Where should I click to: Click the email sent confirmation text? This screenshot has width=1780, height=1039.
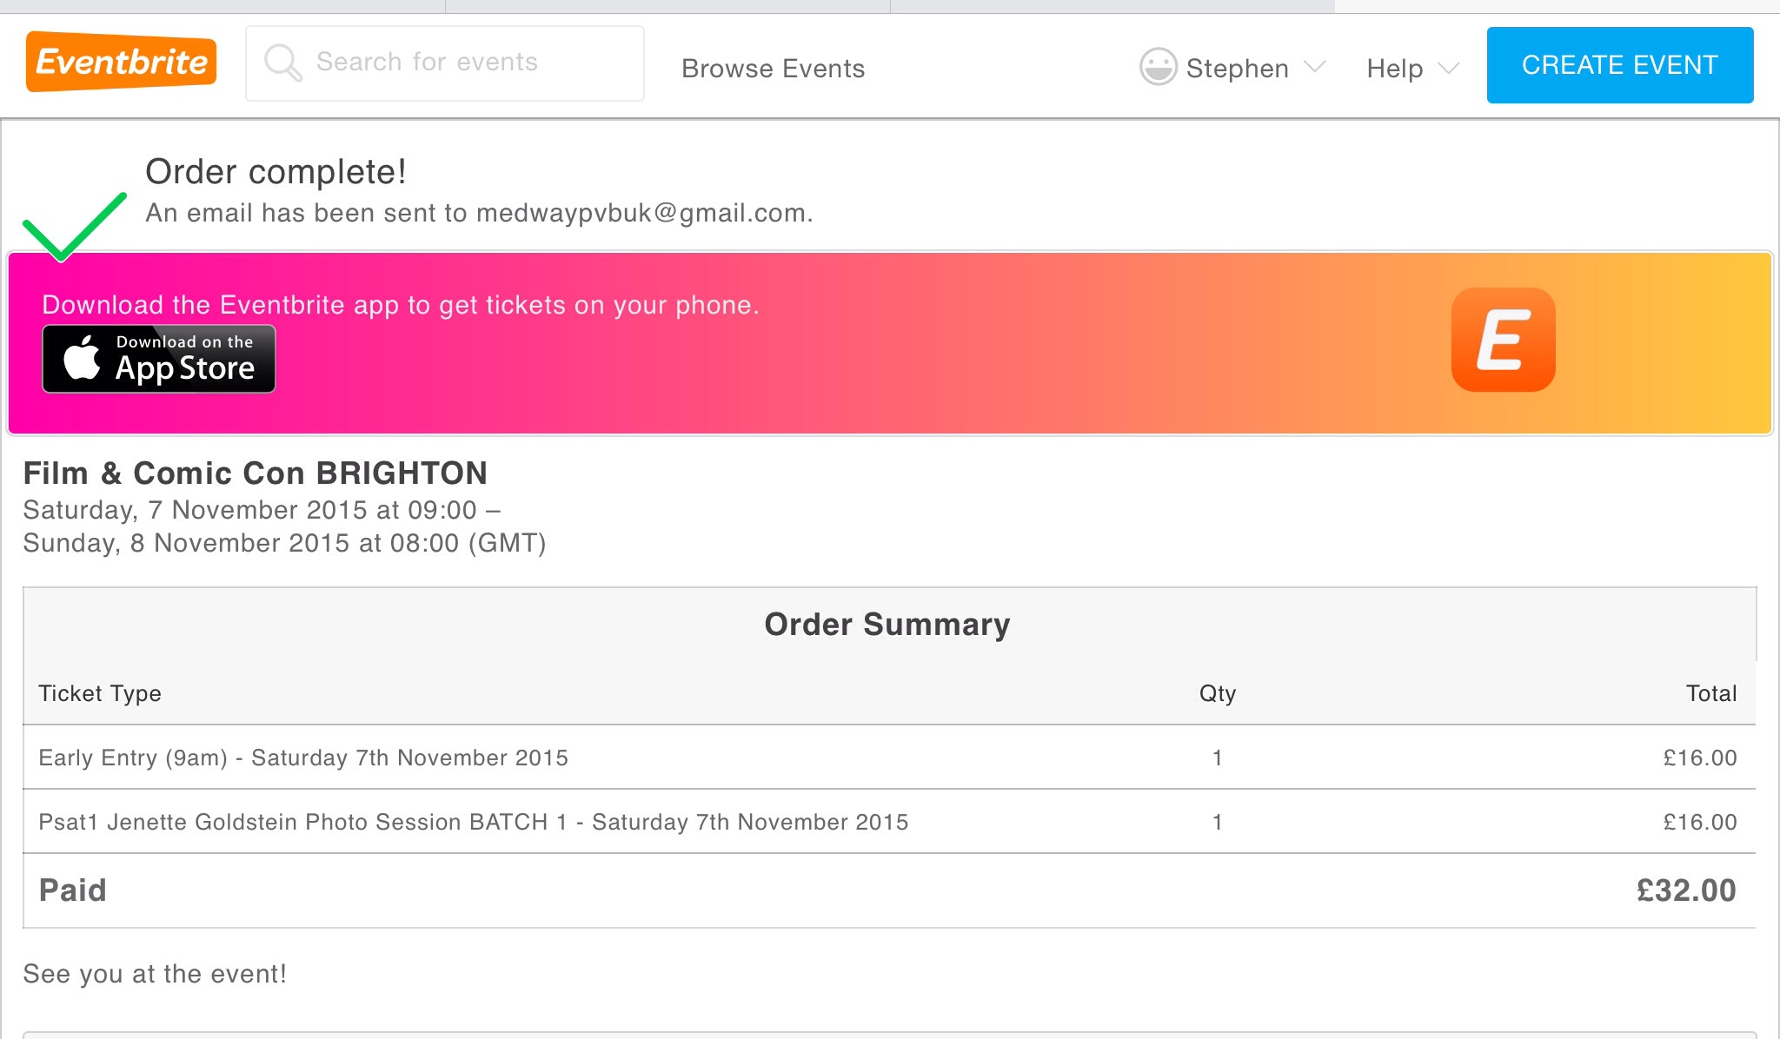[479, 213]
